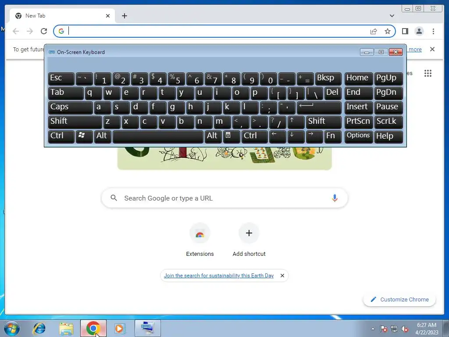
Task: Open the Earth Day sustainability link
Action: point(219,276)
